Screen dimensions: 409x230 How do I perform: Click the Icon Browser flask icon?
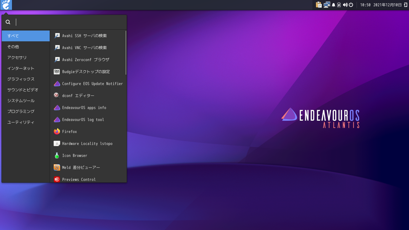pyautogui.click(x=57, y=155)
